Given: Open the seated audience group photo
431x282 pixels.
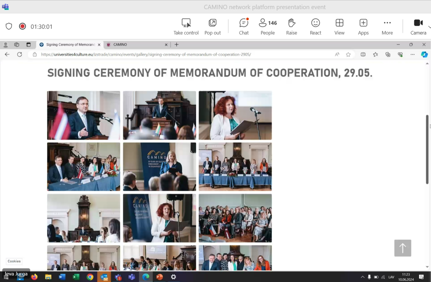Looking at the screenshot, I should tap(235, 218).
